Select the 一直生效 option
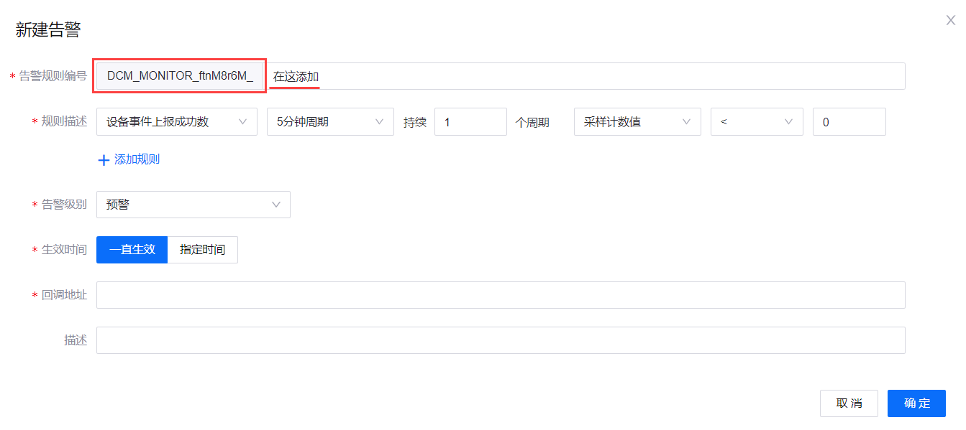The width and height of the screenshot is (966, 430). point(132,250)
